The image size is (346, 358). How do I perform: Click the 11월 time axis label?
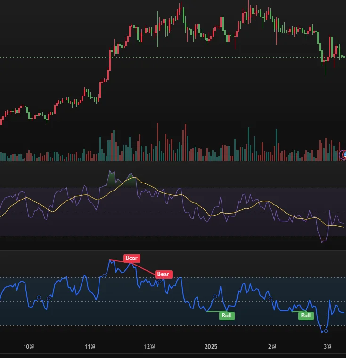tap(90, 346)
